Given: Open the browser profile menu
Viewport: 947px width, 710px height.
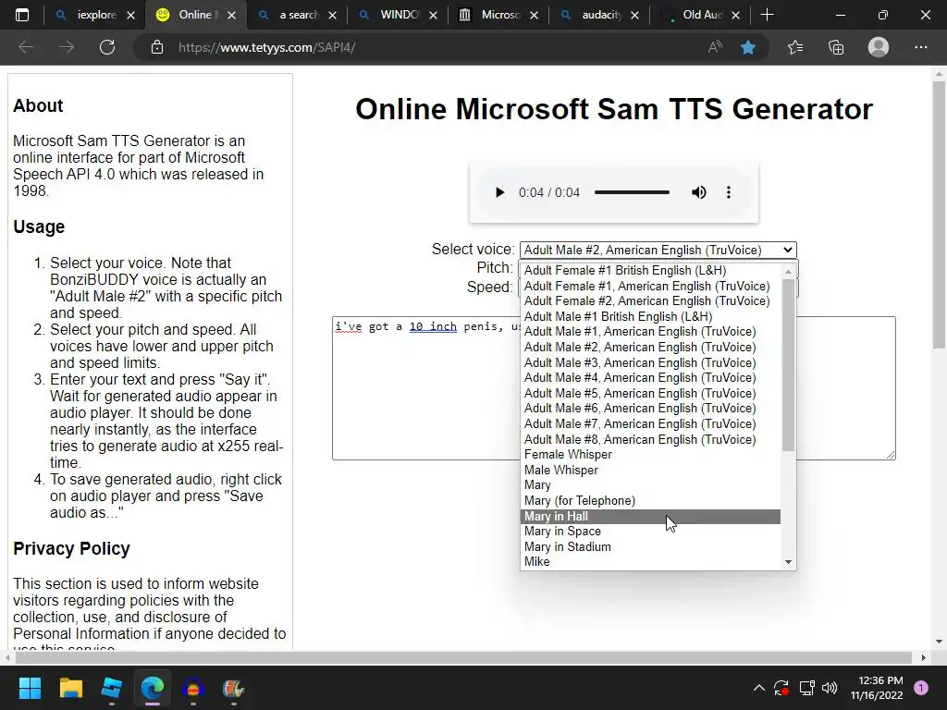Looking at the screenshot, I should [879, 47].
